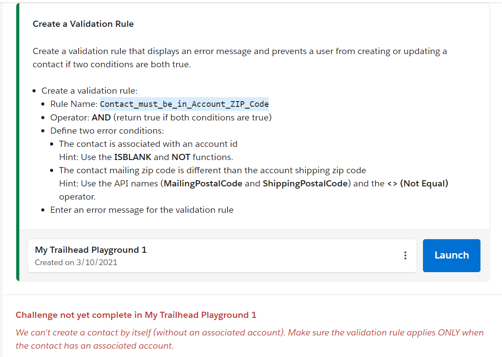Click the Not Equal operator text
The image size is (502, 357).
(x=423, y=183)
